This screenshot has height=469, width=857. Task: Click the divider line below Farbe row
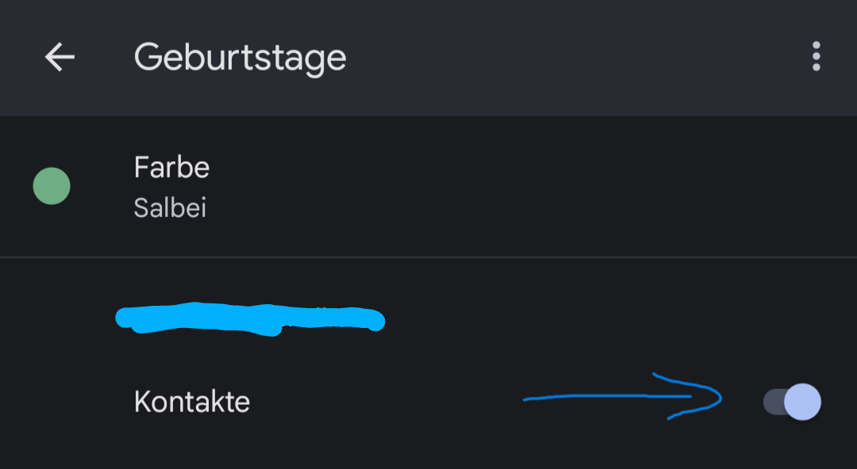coord(428,257)
